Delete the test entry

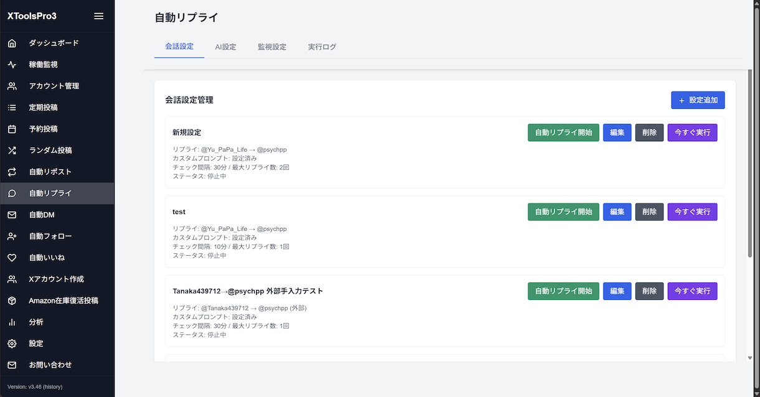649,212
